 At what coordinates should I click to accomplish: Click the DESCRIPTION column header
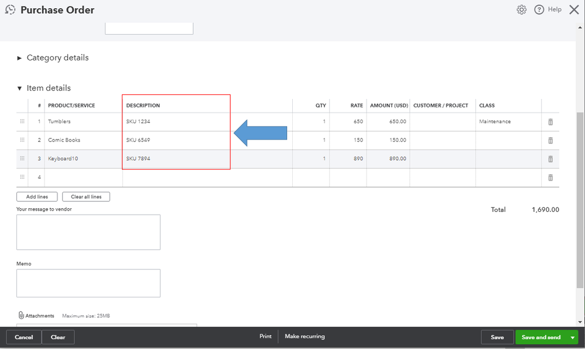(x=143, y=106)
